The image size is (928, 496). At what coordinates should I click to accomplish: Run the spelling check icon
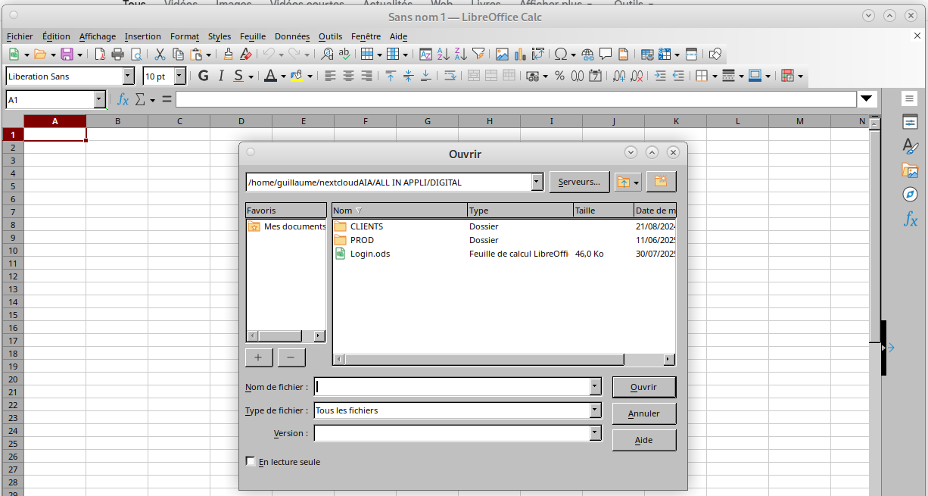pos(344,55)
